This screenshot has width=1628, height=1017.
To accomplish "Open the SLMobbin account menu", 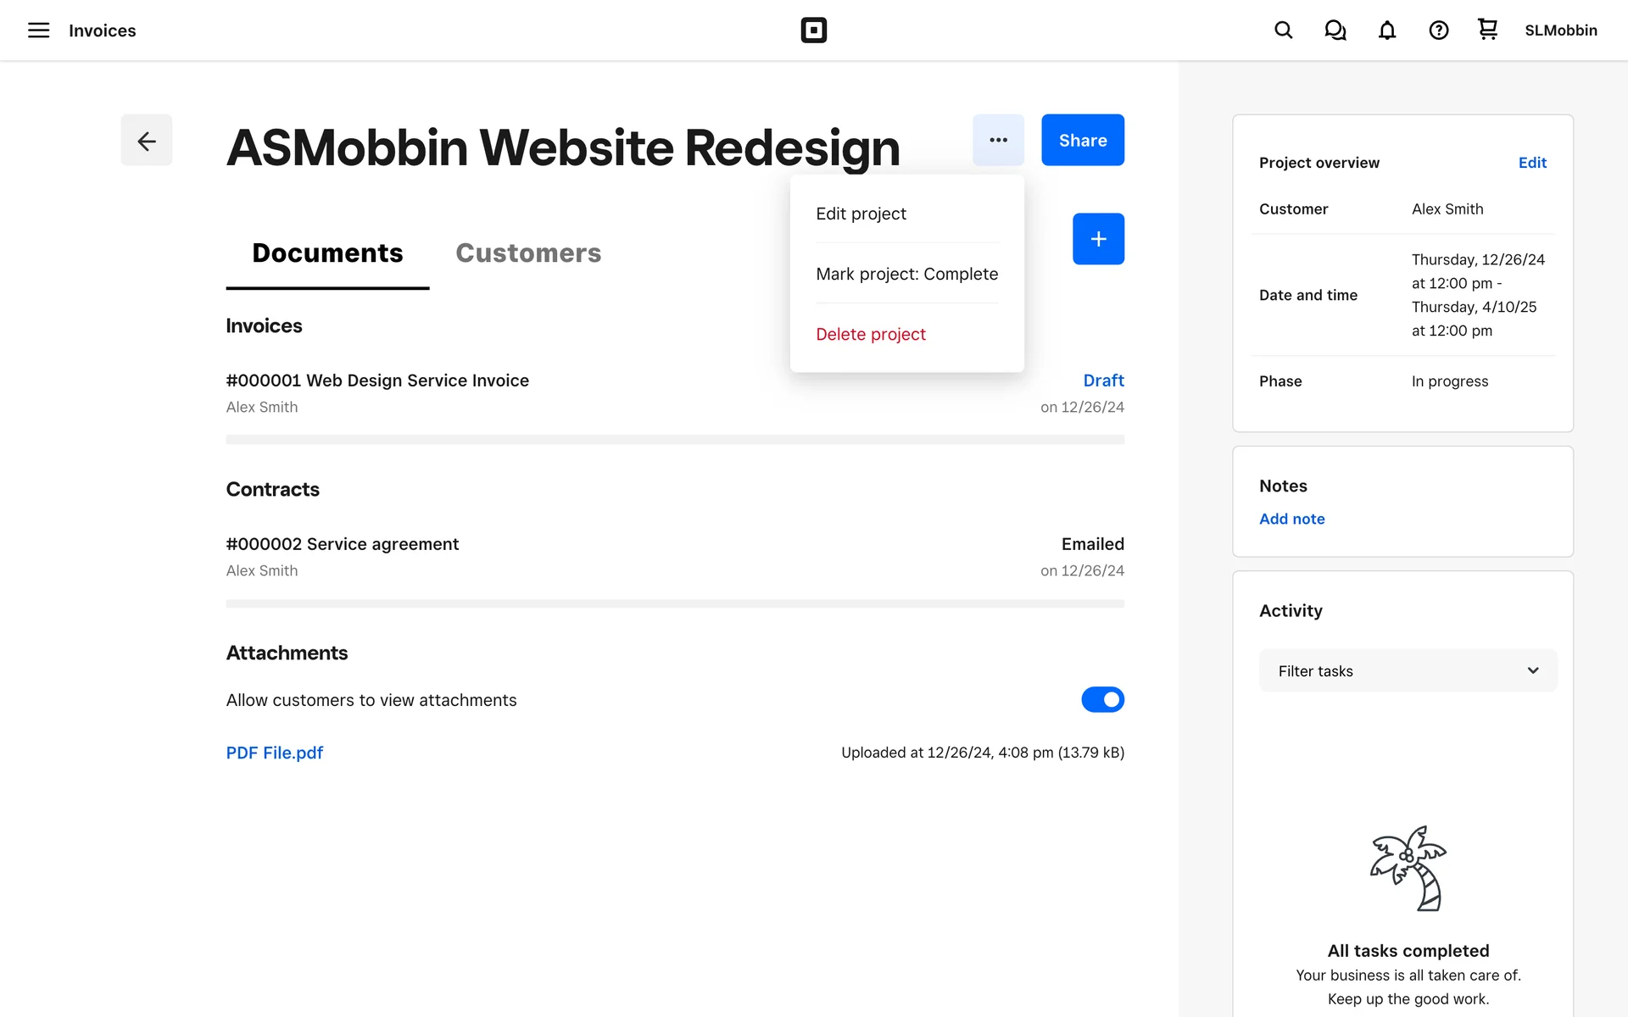I will pyautogui.click(x=1560, y=31).
